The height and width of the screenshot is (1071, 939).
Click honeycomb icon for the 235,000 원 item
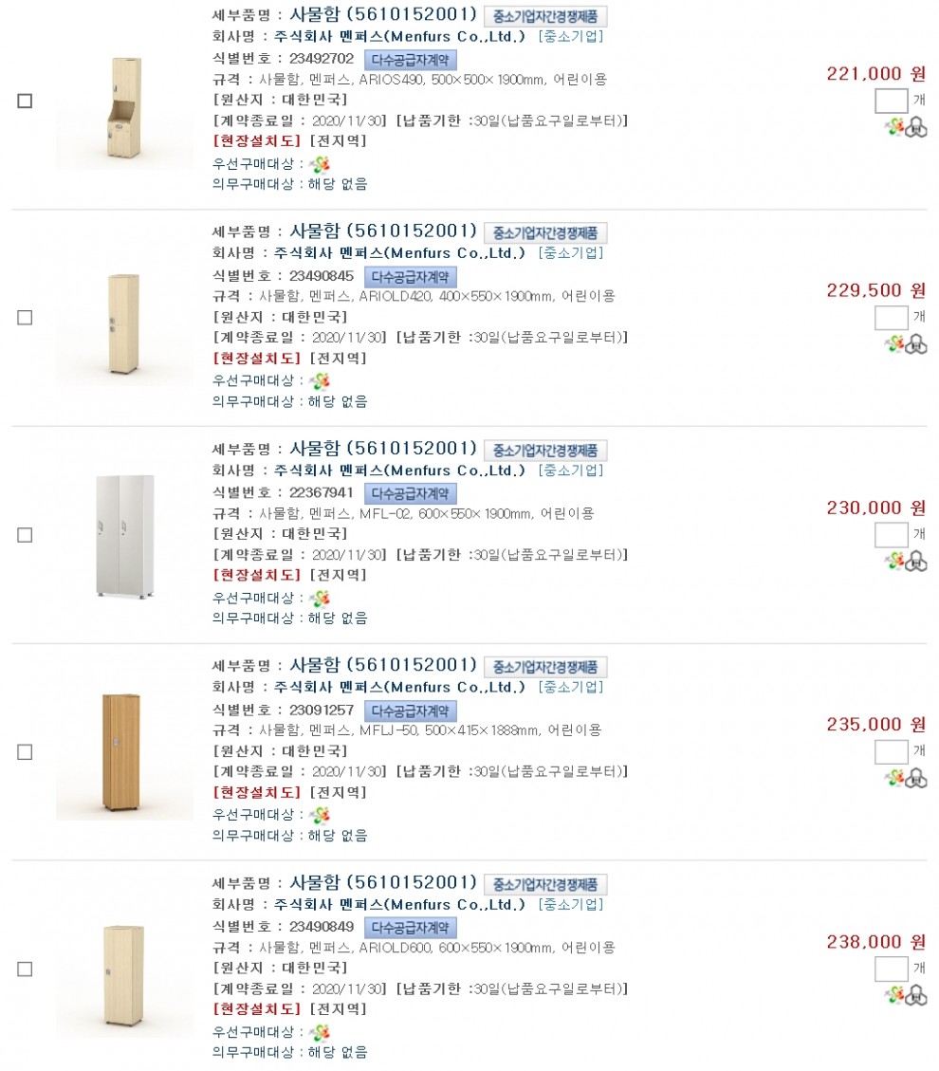[916, 779]
